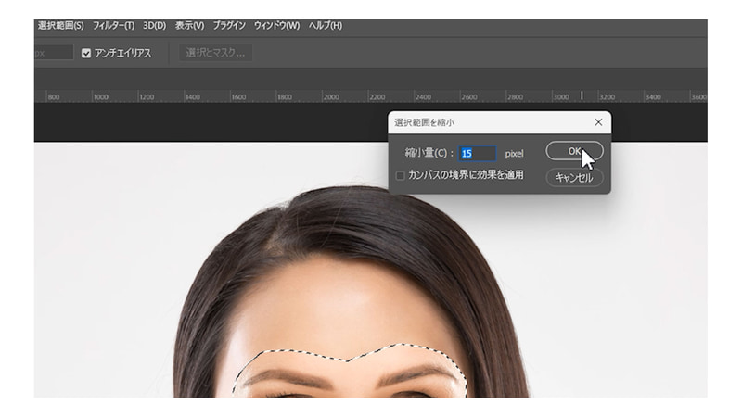Click the 選択範囲を縮小 dialog title text
Screen dimensions: 742x417
coord(425,122)
